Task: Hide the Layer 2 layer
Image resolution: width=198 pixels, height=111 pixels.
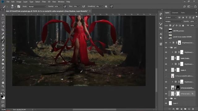Action: (x=166, y=70)
